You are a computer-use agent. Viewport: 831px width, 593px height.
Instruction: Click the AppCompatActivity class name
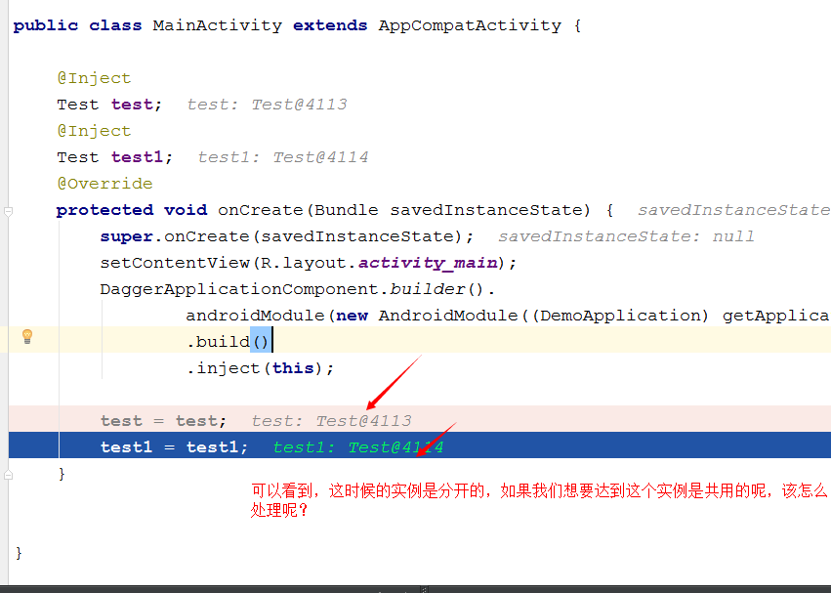470,25
